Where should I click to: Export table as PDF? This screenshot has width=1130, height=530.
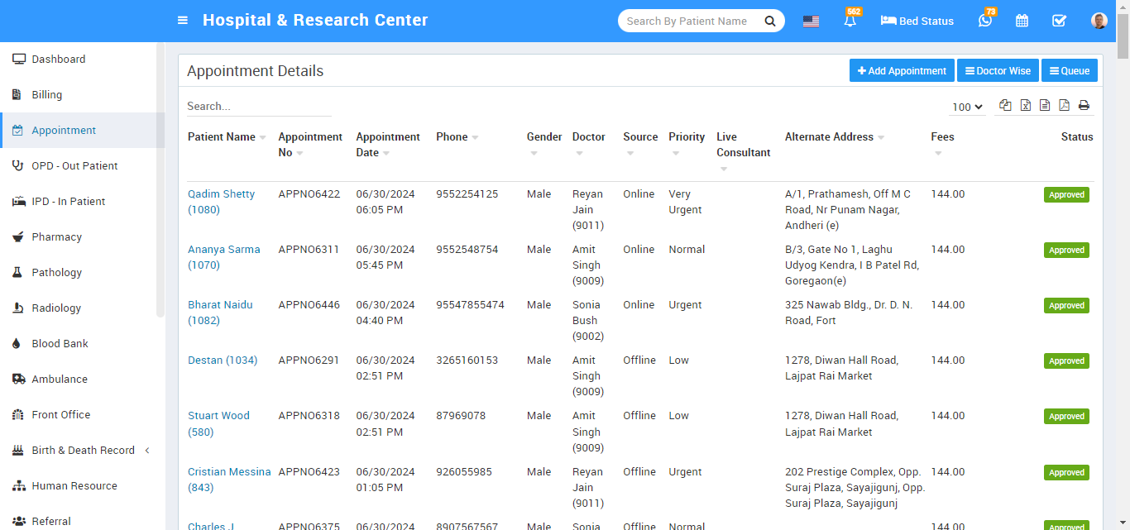click(x=1064, y=105)
